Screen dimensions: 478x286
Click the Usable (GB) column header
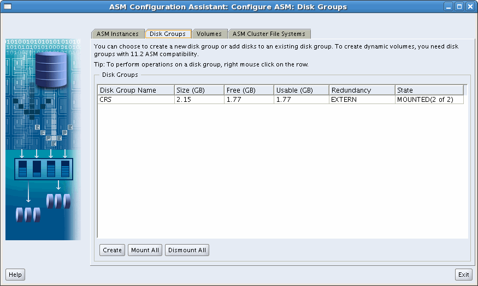coord(301,90)
